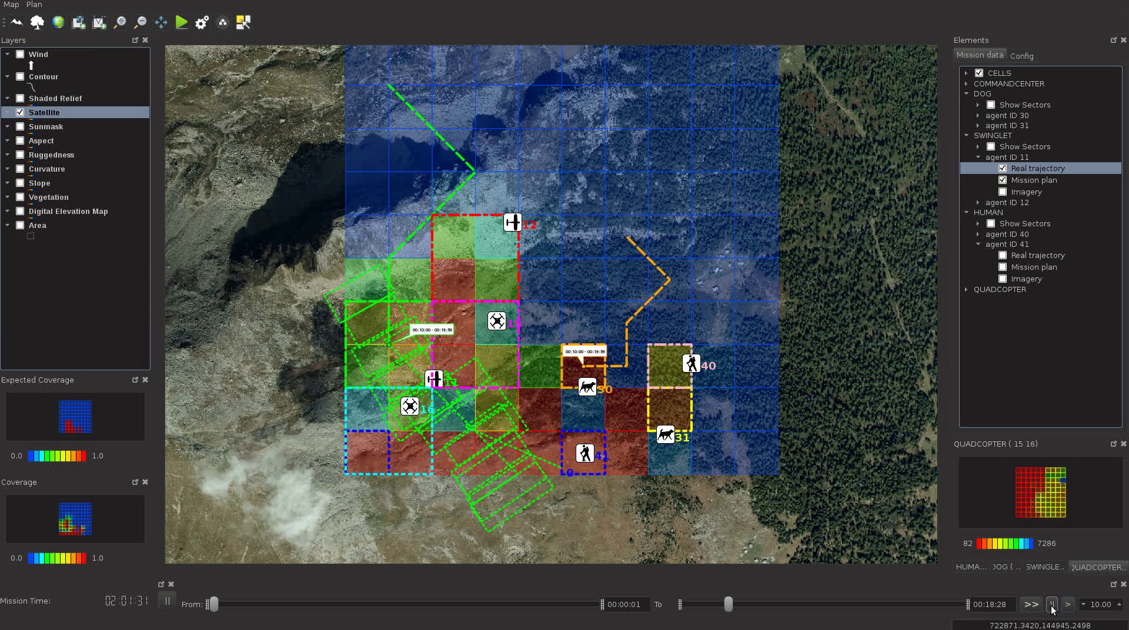
Task: Click the grid cell selection icon
Action: pos(243,22)
